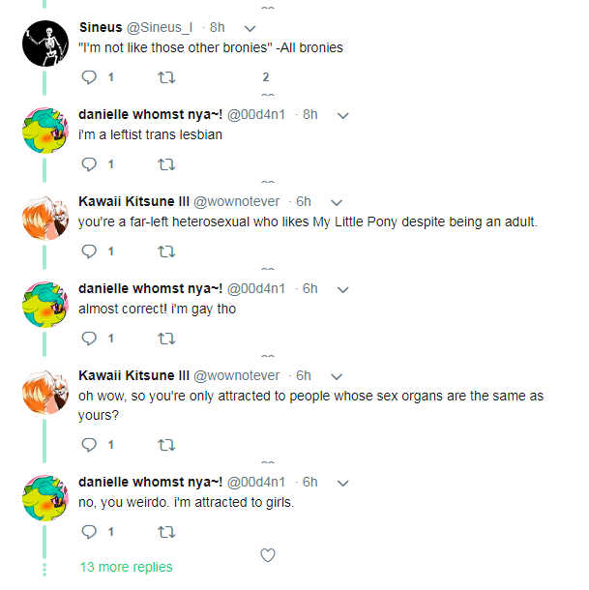Retweet "almost correct! i'm gay tho" tweet
Viewport: 589px width, 590px height.
[x=166, y=339]
